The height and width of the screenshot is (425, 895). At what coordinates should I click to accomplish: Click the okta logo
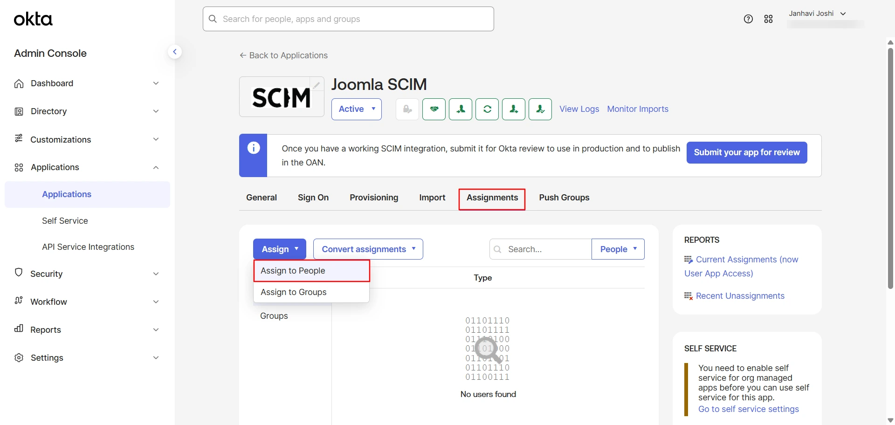tap(33, 19)
